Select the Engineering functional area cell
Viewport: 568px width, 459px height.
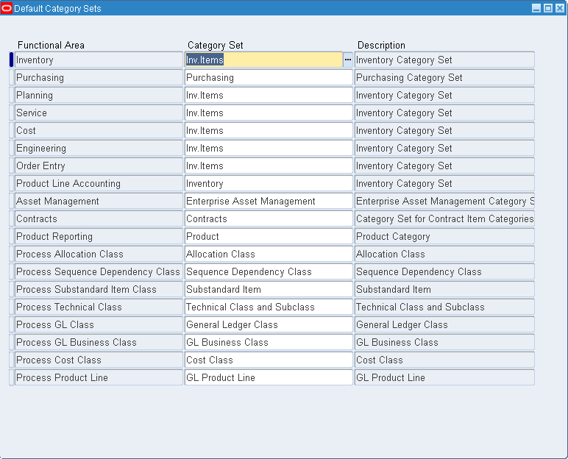99,148
